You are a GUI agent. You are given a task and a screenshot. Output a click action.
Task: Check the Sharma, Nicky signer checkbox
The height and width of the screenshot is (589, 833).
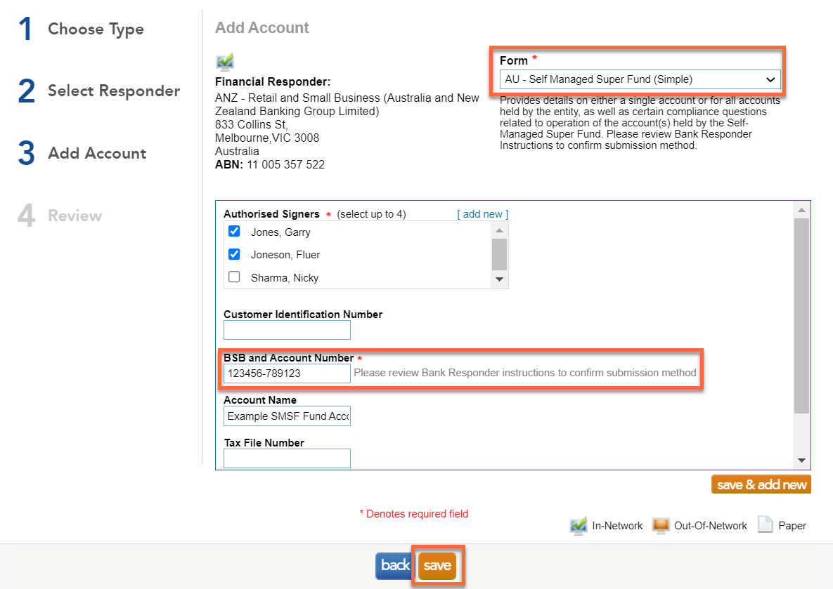tap(235, 277)
